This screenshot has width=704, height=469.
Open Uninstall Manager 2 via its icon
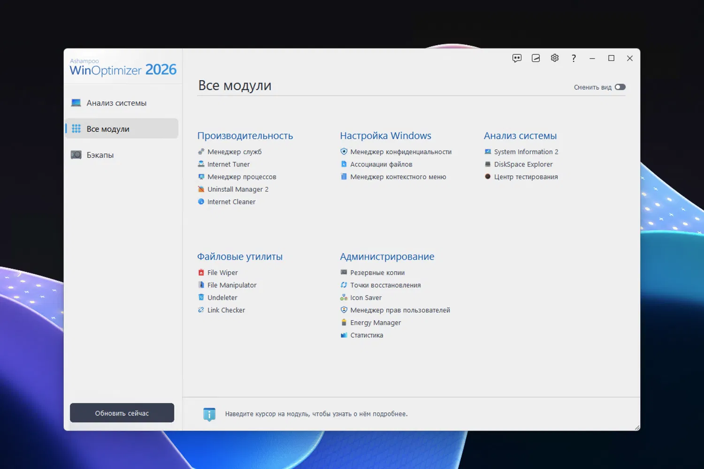tap(201, 189)
